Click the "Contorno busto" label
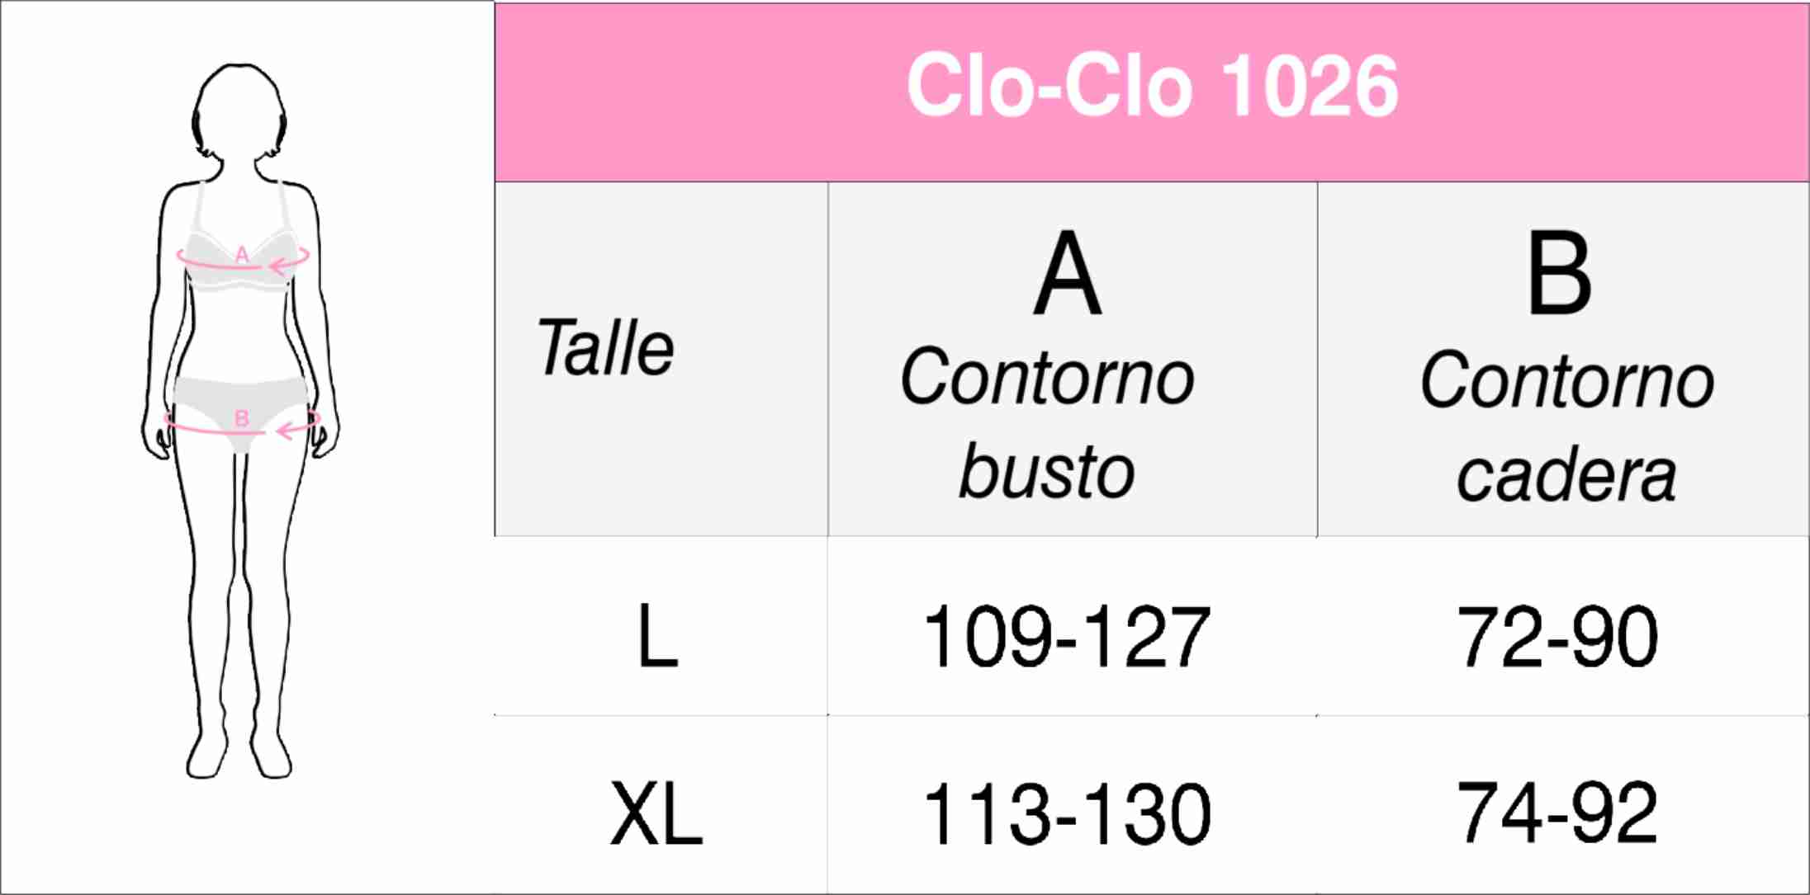1810x895 pixels. 1047,422
